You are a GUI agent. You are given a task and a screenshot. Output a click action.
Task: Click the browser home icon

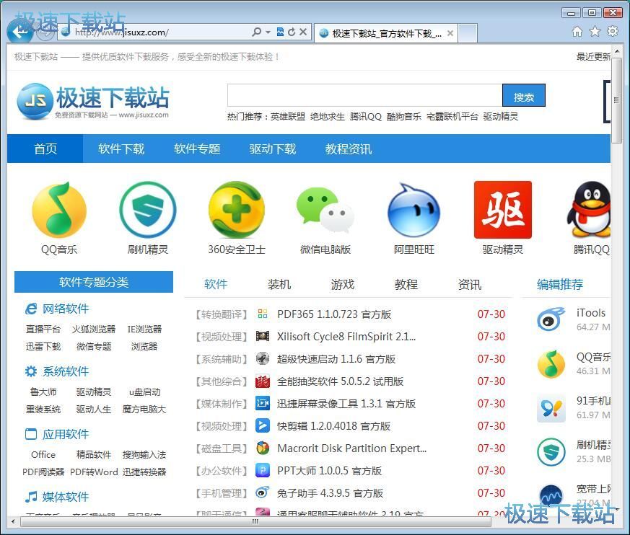(x=577, y=31)
